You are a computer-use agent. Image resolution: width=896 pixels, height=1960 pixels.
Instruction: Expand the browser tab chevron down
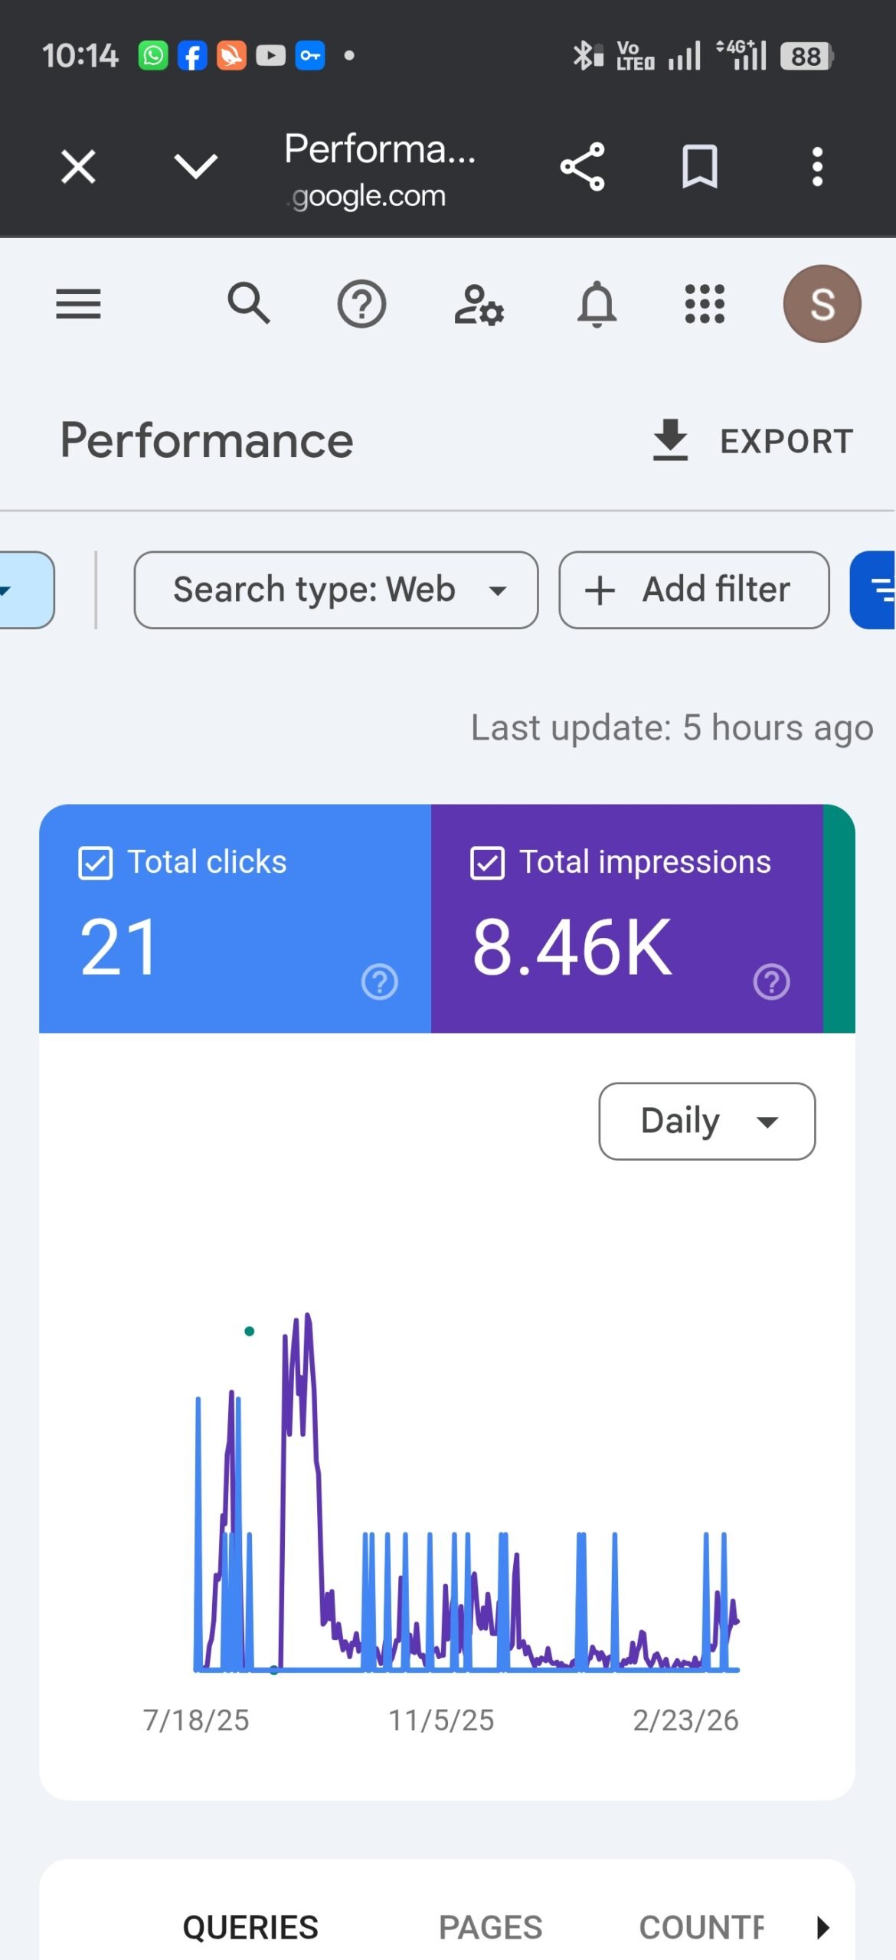coord(196,166)
